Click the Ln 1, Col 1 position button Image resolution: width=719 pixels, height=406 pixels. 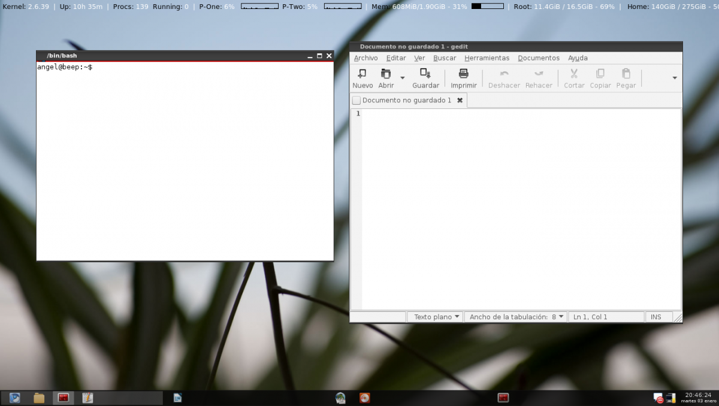point(606,316)
